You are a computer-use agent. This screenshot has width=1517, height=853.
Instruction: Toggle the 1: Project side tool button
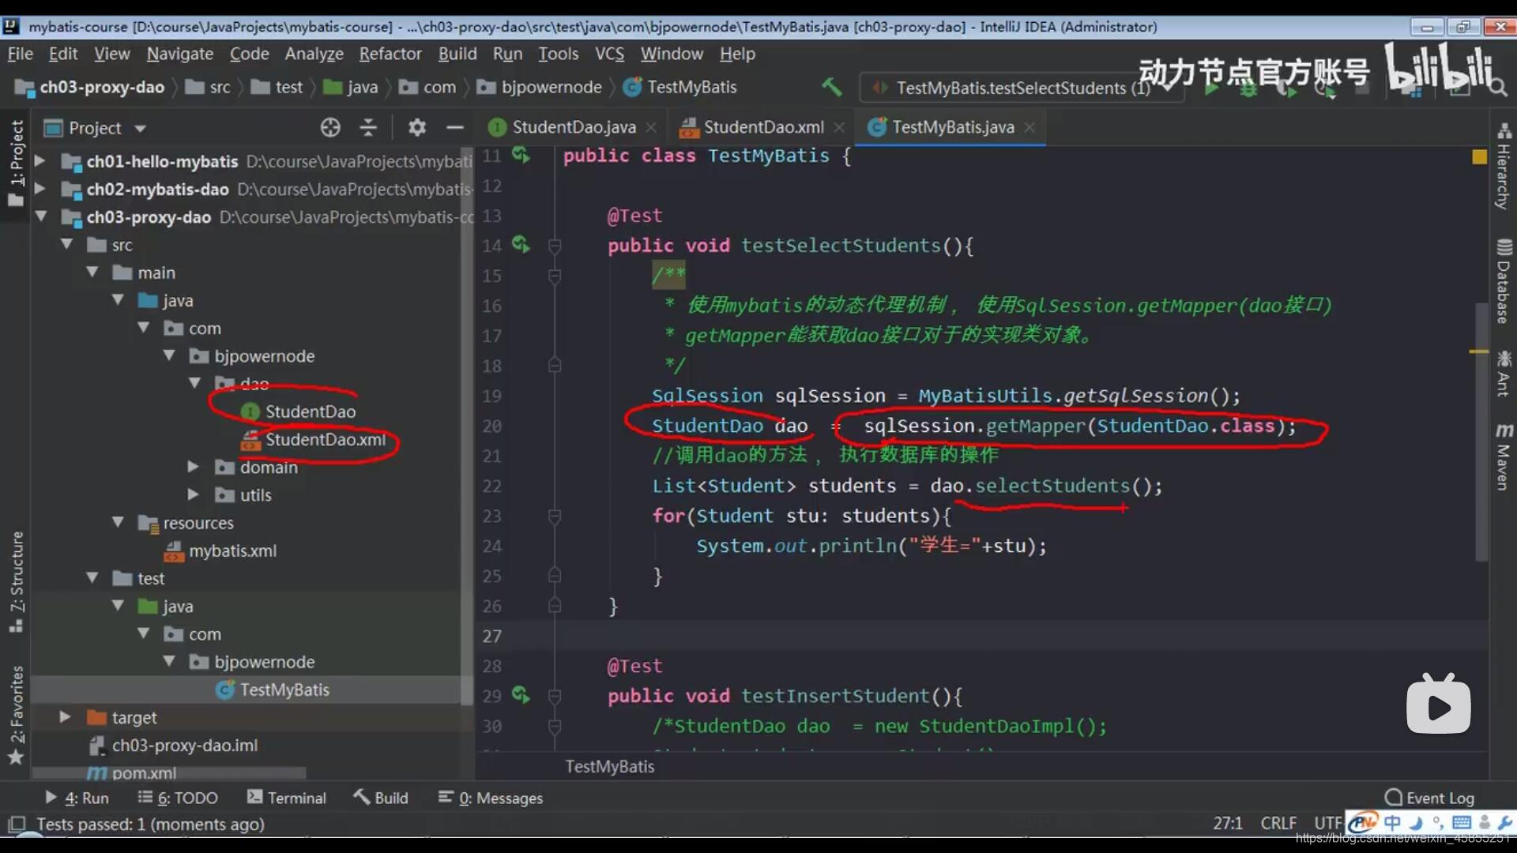tap(16, 162)
